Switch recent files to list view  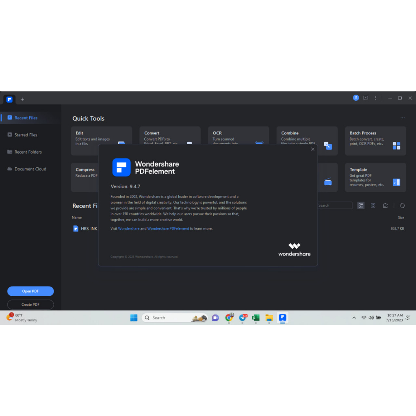click(x=361, y=205)
